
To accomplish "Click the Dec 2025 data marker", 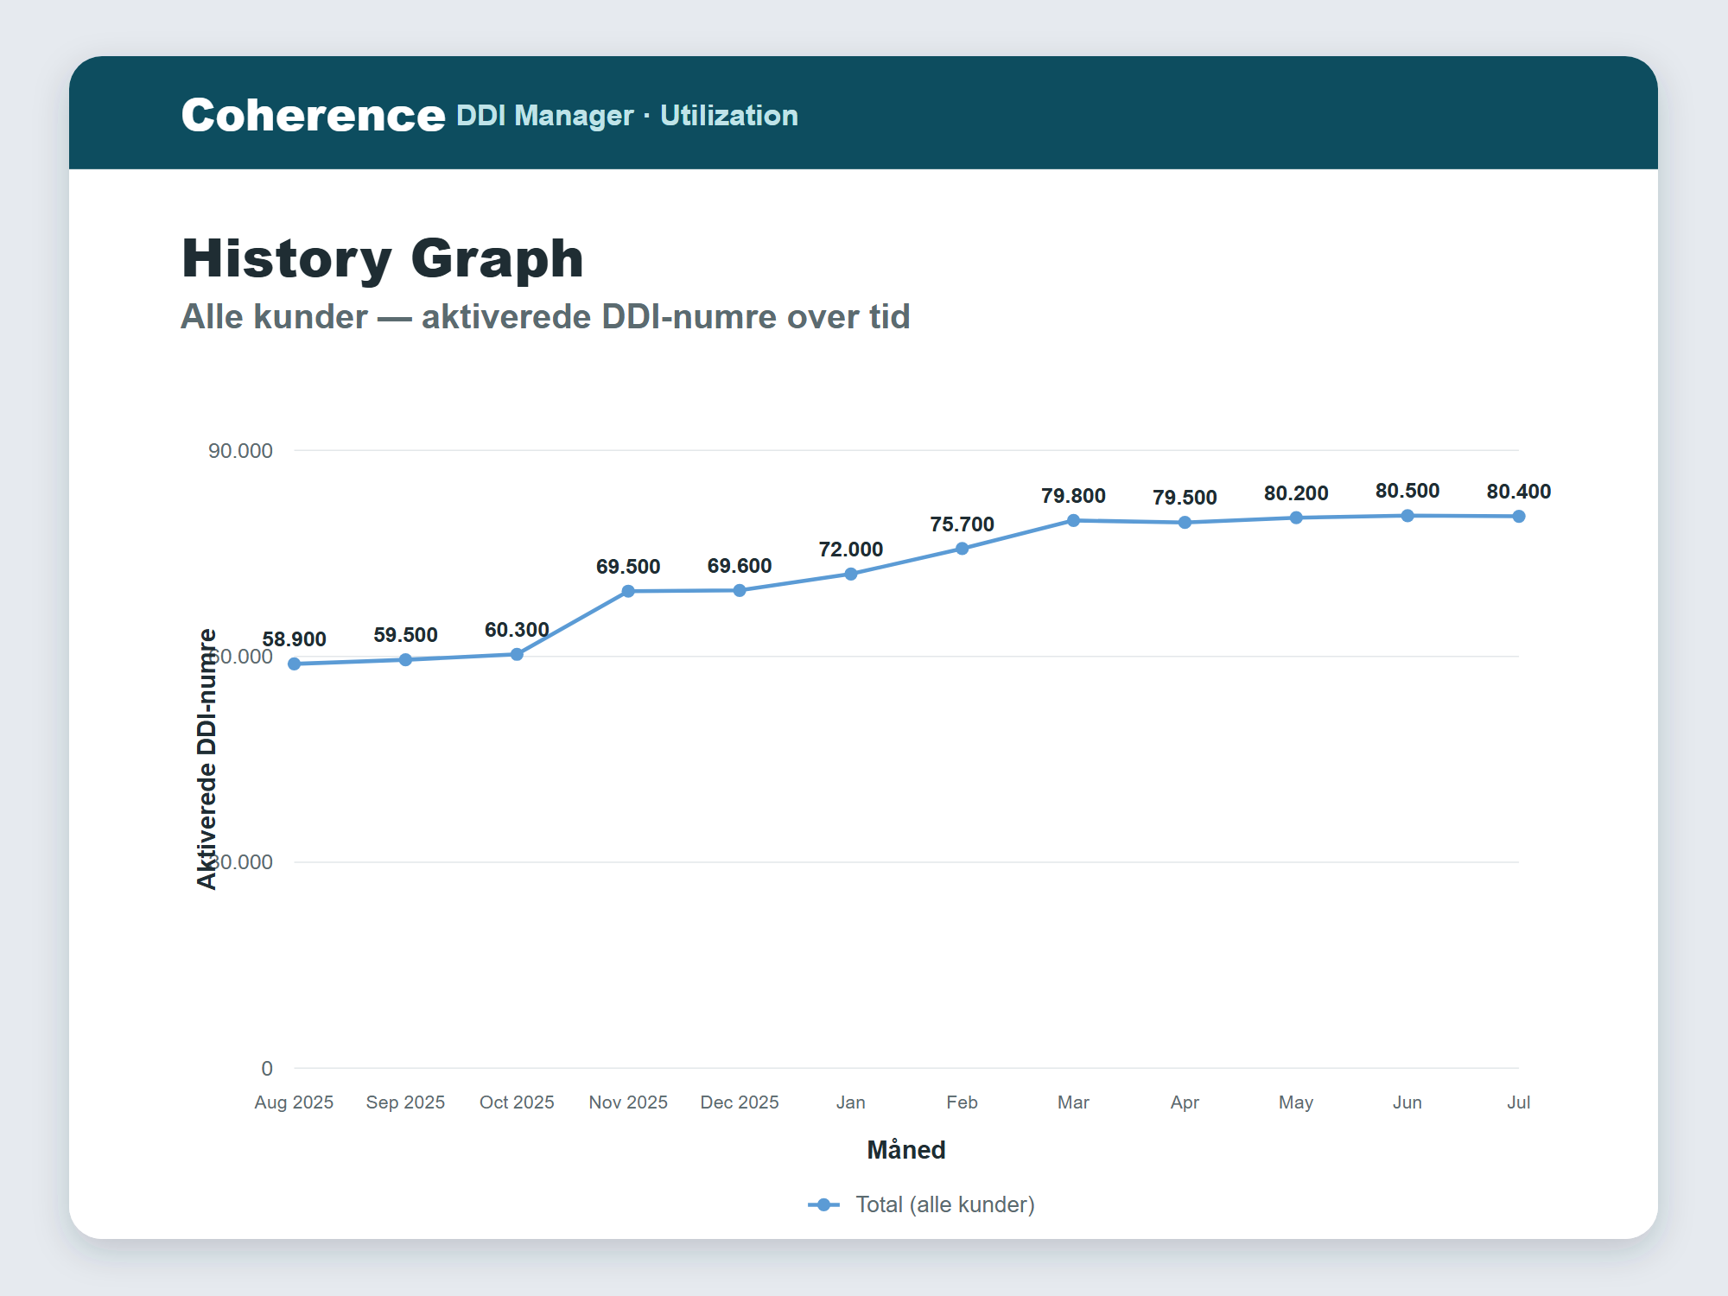I will (x=740, y=590).
